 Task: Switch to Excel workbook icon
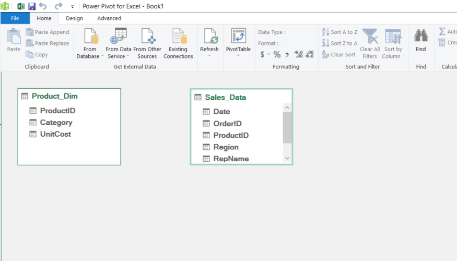pyautogui.click(x=21, y=6)
